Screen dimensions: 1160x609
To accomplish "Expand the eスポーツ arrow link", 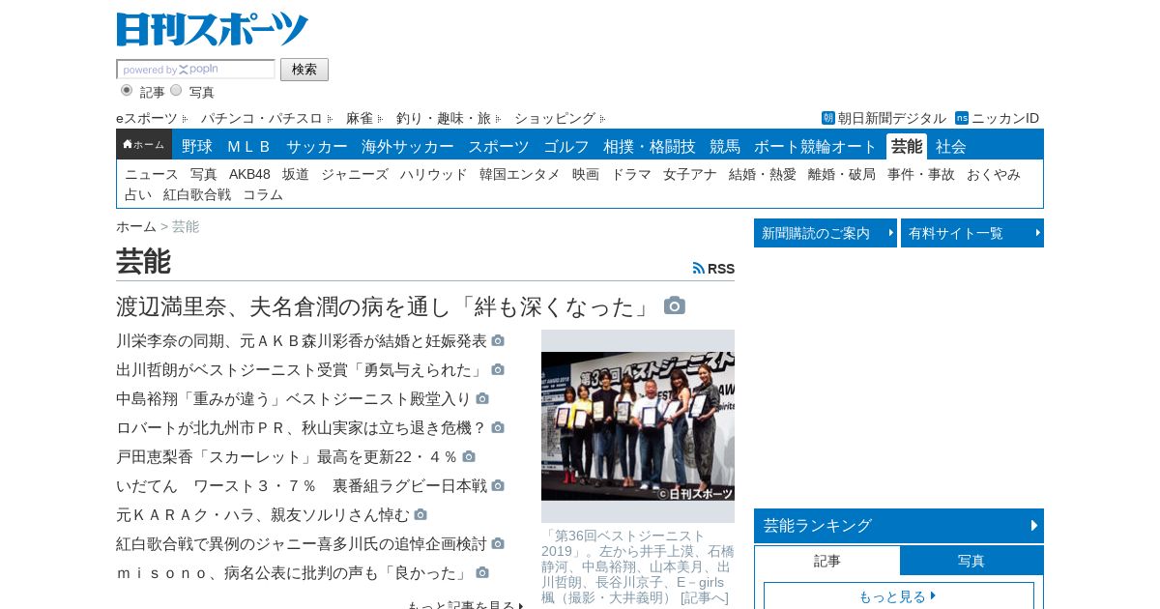I will point(152,118).
